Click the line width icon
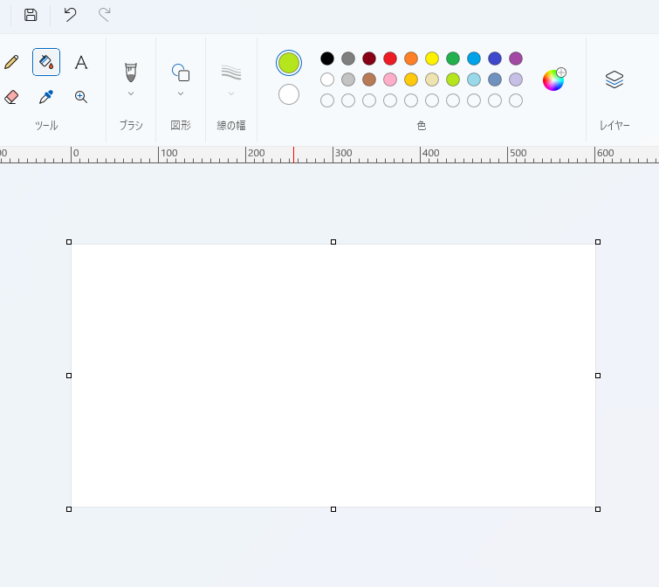 (x=230, y=73)
